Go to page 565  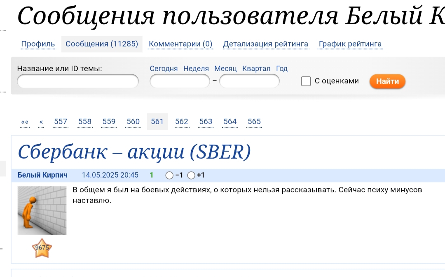[x=254, y=122]
